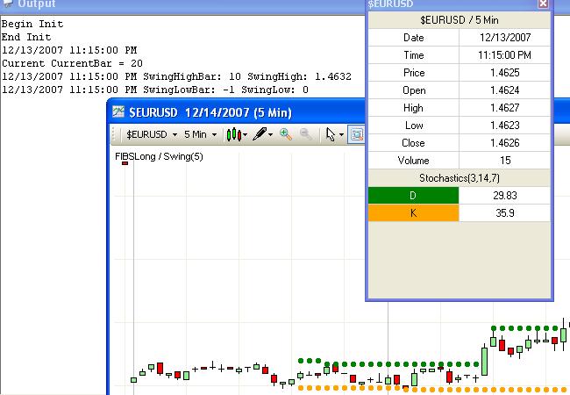Image resolution: width=570 pixels, height=395 pixels.
Task: Select the arrow cursor mode icon
Action: click(x=330, y=134)
